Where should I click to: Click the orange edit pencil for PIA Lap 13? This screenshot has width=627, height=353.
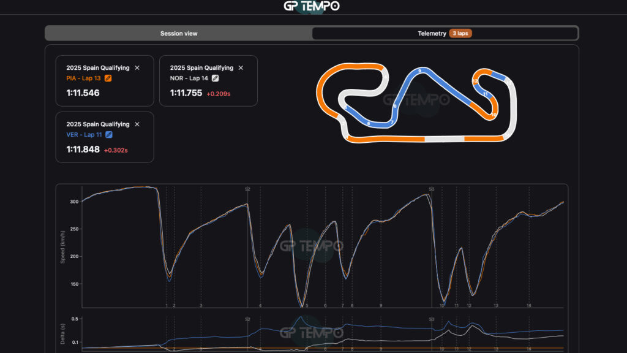click(x=108, y=78)
